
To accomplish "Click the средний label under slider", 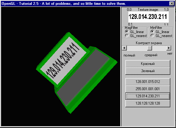I will tap(151, 55).
